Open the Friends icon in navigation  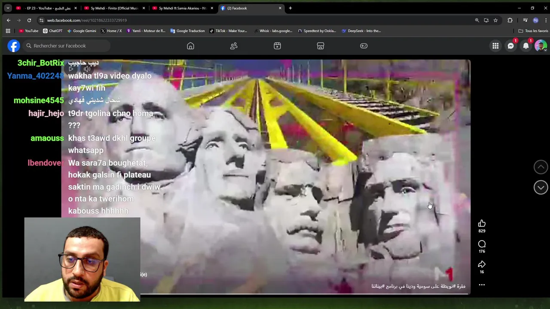tap(234, 46)
